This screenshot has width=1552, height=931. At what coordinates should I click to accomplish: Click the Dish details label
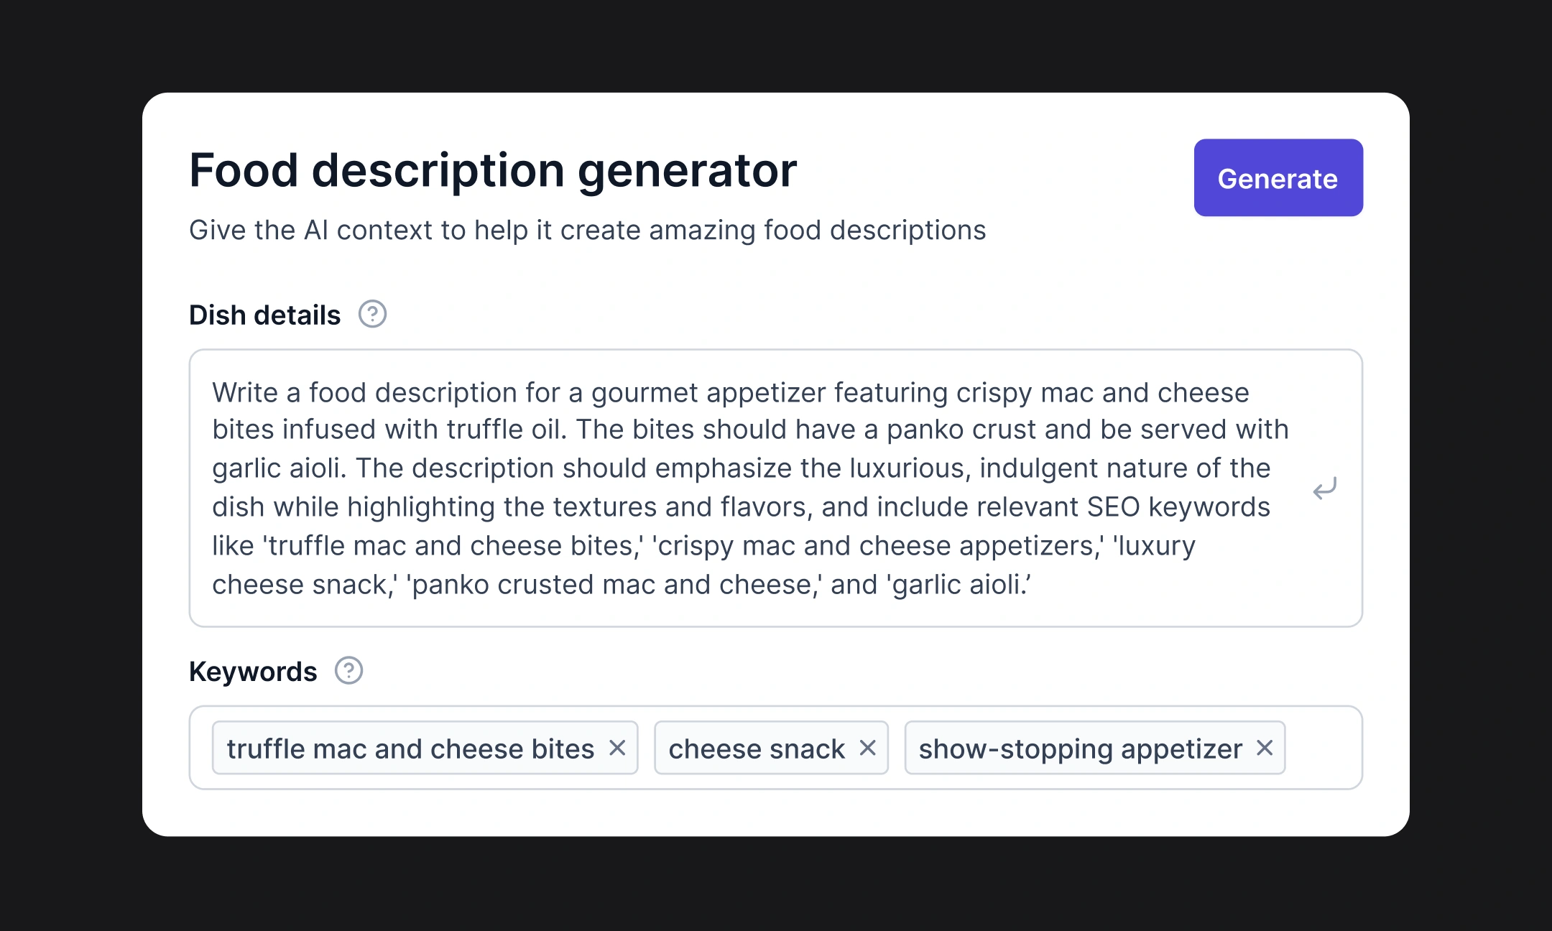[x=264, y=314]
